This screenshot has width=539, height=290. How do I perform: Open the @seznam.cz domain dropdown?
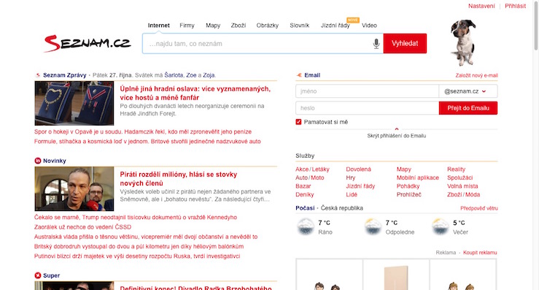pos(468,91)
